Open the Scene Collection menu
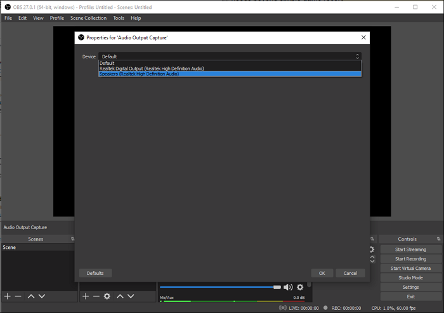The image size is (444, 313). [x=88, y=18]
